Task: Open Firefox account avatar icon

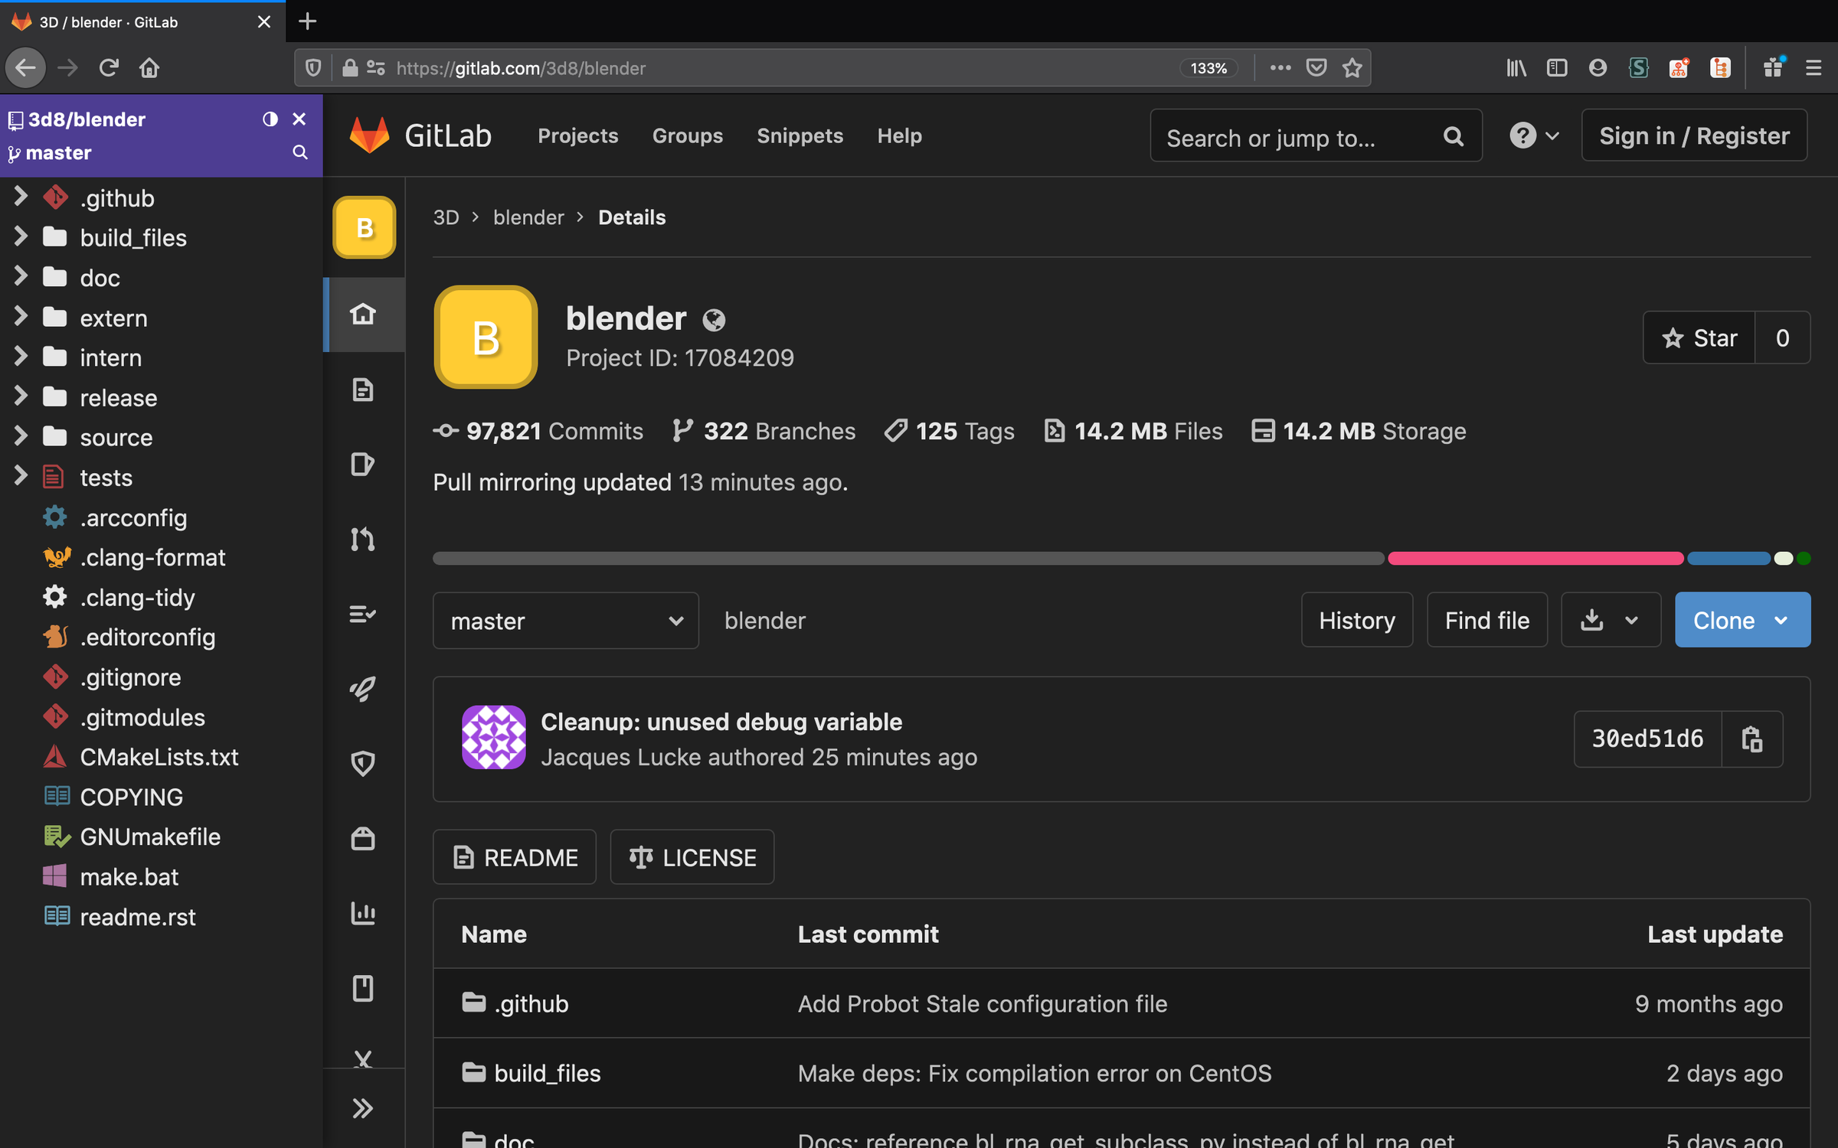Action: coord(1598,67)
